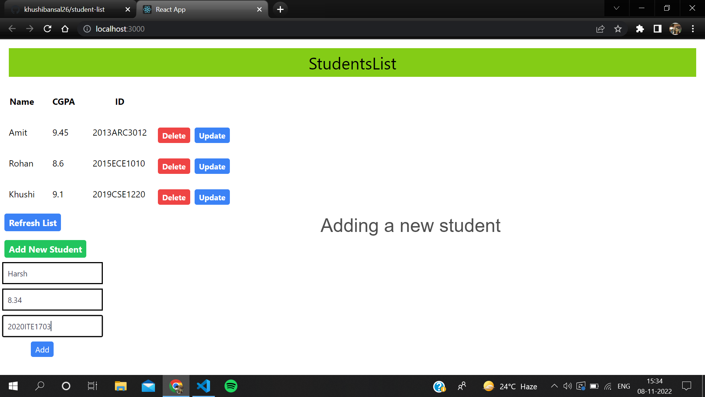Image resolution: width=705 pixels, height=397 pixels.
Task: Focus the CGPA field containing 8.34
Action: coord(53,300)
